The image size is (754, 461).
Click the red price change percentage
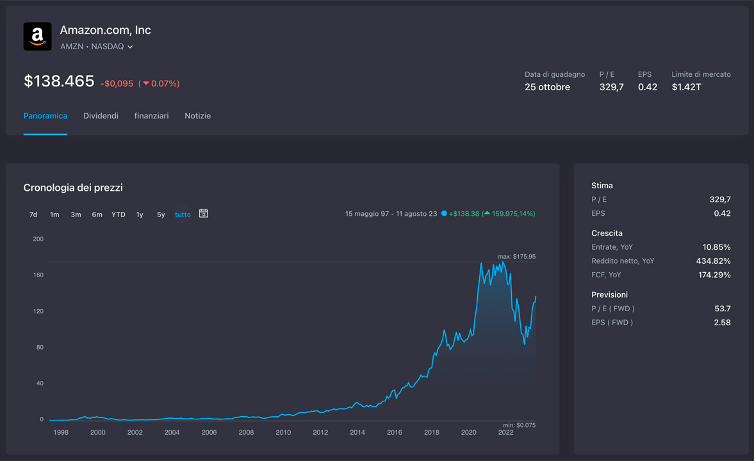pos(160,84)
